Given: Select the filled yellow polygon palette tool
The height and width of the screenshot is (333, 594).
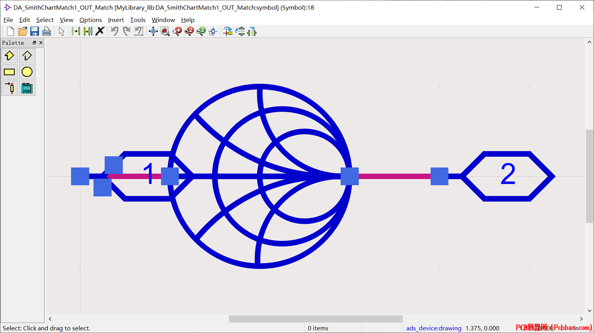Looking at the screenshot, I should 9,56.
